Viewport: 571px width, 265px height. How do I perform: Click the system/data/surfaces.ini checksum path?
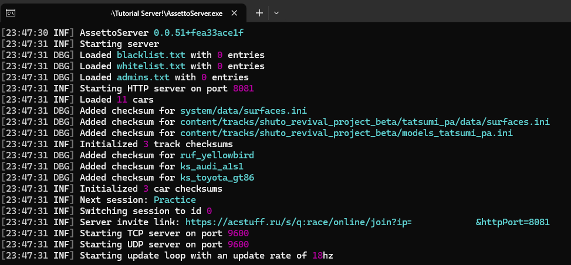[244, 111]
